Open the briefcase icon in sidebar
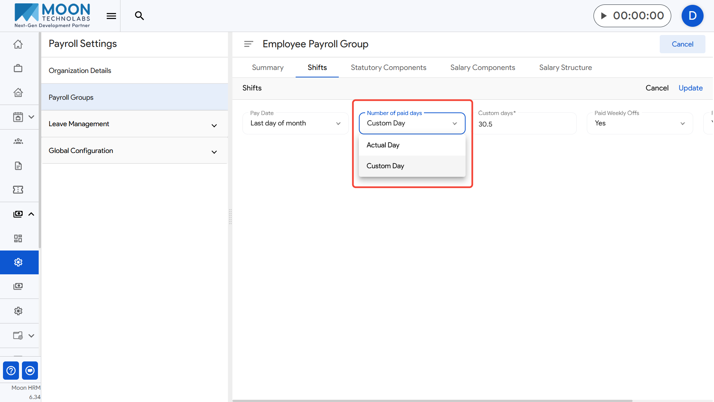The height and width of the screenshot is (402, 714). pyautogui.click(x=18, y=68)
